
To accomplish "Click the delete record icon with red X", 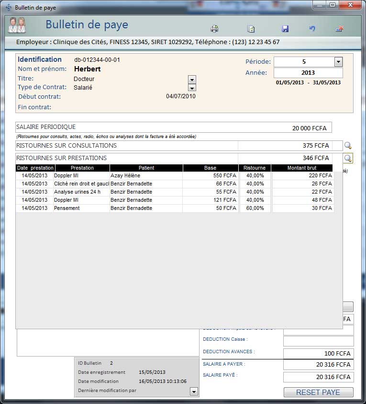I will click(x=340, y=29).
